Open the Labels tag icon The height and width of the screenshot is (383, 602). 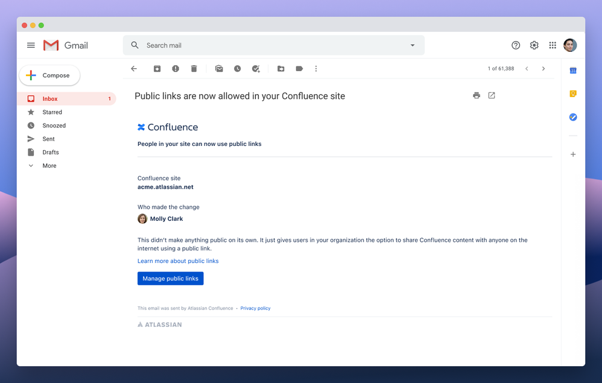(299, 69)
